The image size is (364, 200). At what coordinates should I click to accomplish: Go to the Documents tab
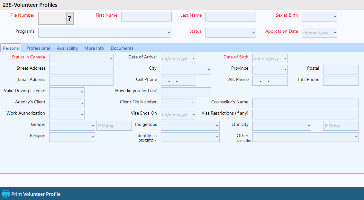(122, 48)
